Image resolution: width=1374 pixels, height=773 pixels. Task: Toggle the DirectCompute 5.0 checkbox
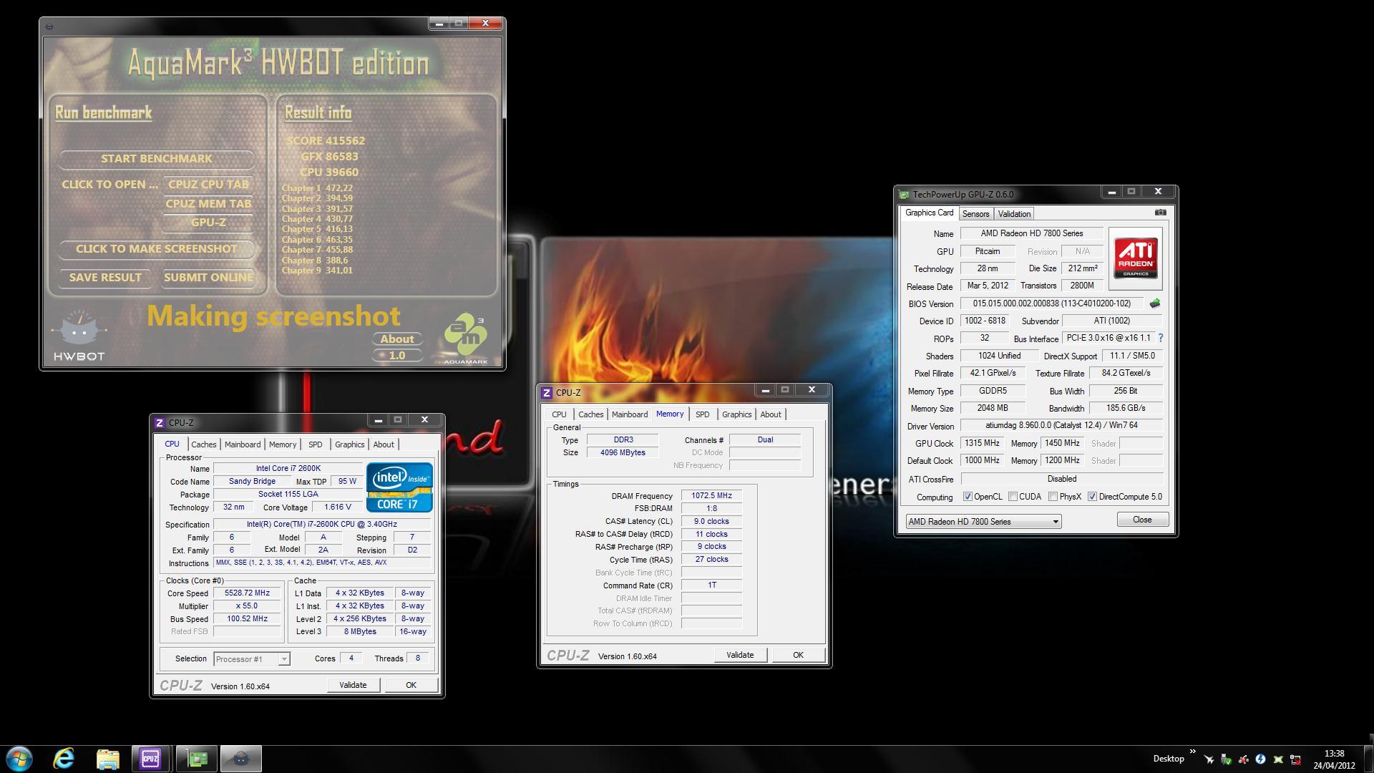point(1092,497)
